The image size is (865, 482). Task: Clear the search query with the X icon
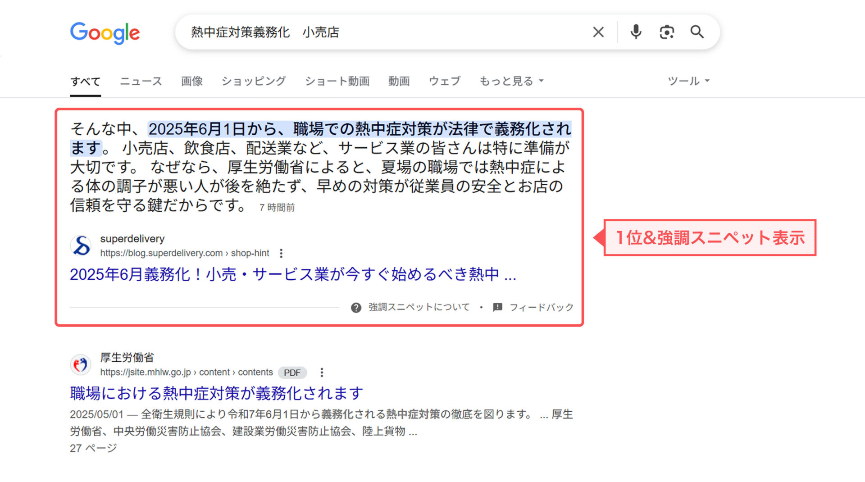tap(598, 32)
